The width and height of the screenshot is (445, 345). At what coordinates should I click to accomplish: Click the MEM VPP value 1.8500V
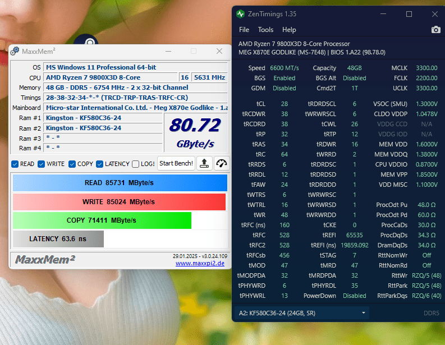point(426,175)
